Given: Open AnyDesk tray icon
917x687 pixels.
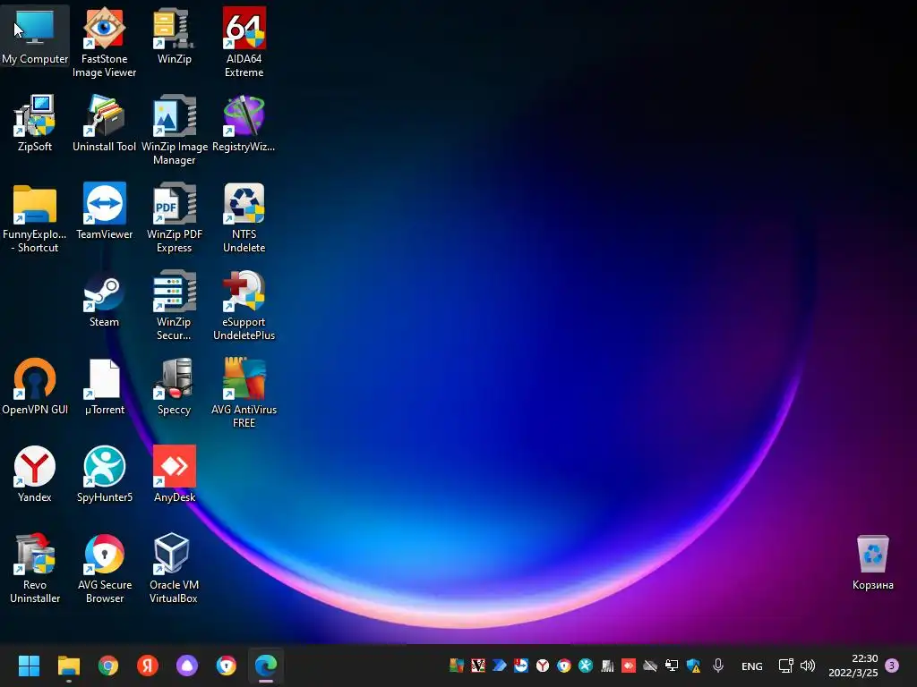Looking at the screenshot, I should (x=629, y=666).
